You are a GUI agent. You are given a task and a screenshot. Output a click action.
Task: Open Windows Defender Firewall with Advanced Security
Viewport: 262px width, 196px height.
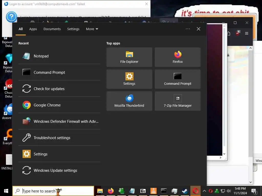59,121
